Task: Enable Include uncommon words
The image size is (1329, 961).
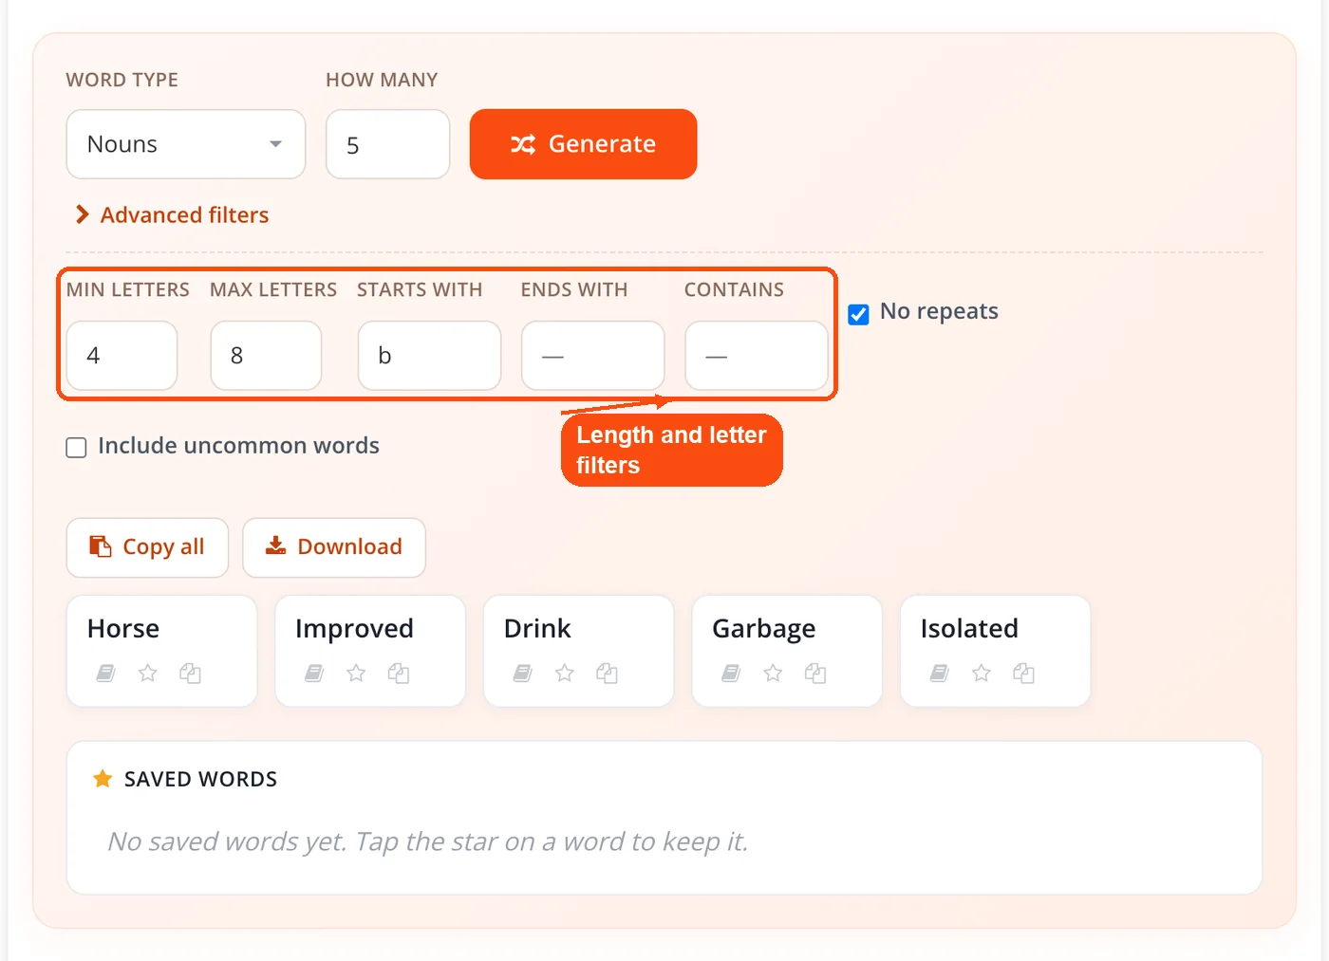Action: pos(76,447)
